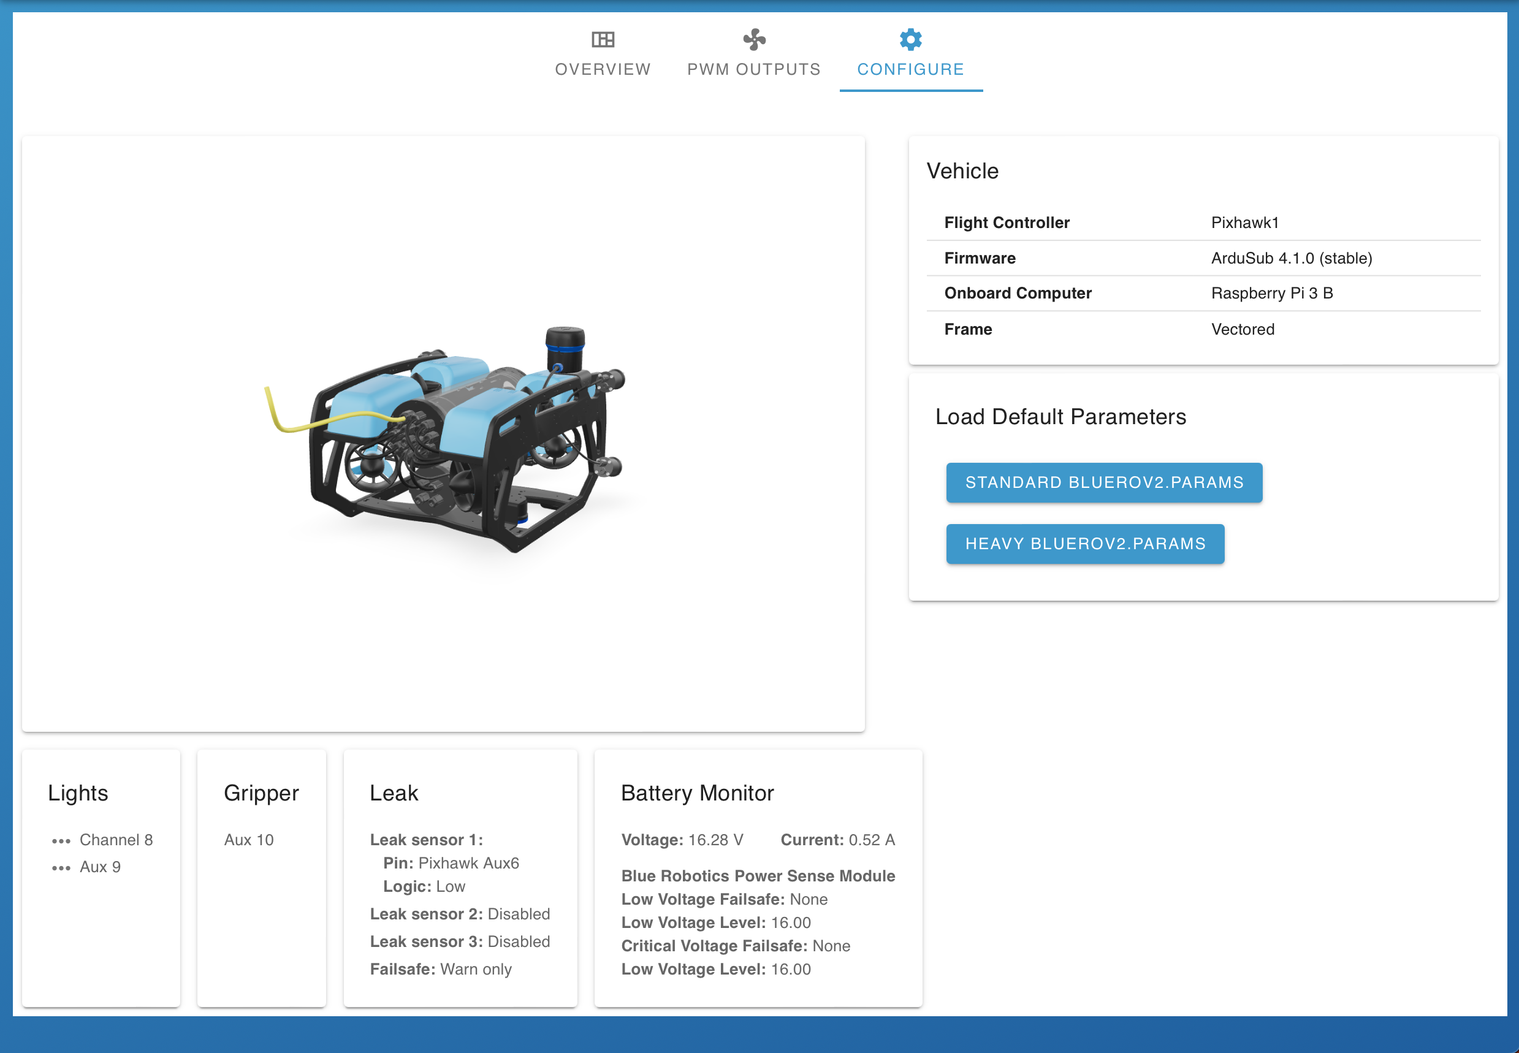1519x1053 pixels.
Task: Click the Firmware row label
Action: [x=979, y=258]
